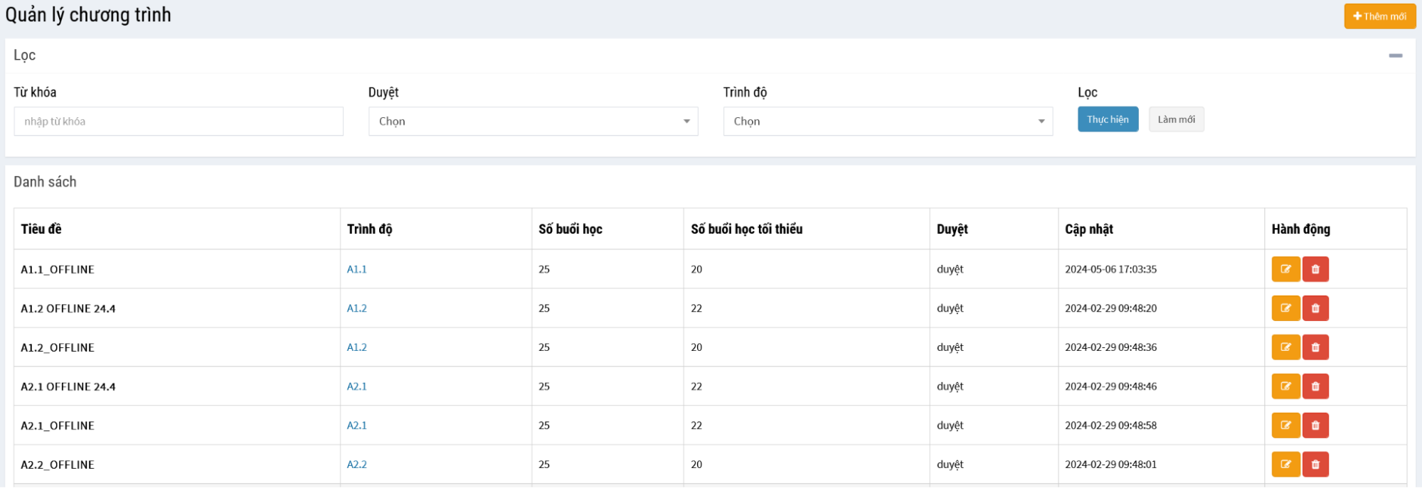Open the Duyệt dropdown filter
This screenshot has height=488, width=1422.
(533, 121)
